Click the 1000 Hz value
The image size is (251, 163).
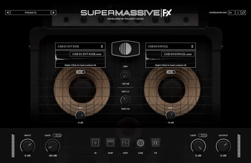click(x=125, y=109)
